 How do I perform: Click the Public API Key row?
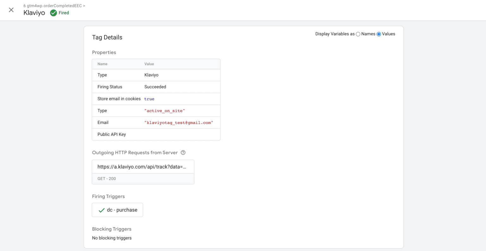pyautogui.click(x=156, y=134)
